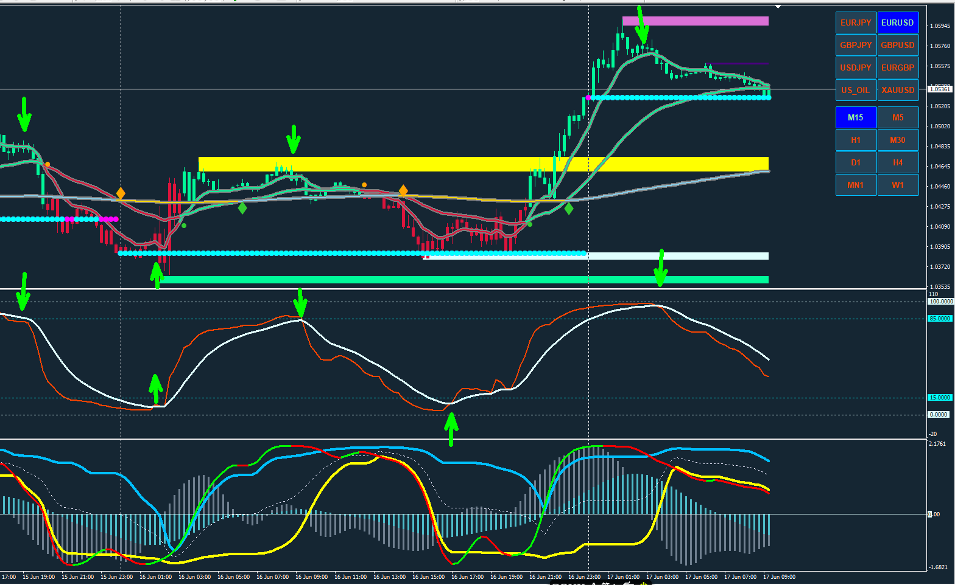Viewport: 955px width, 585px height.
Task: Click price scale value 1.04275
Action: coord(940,207)
